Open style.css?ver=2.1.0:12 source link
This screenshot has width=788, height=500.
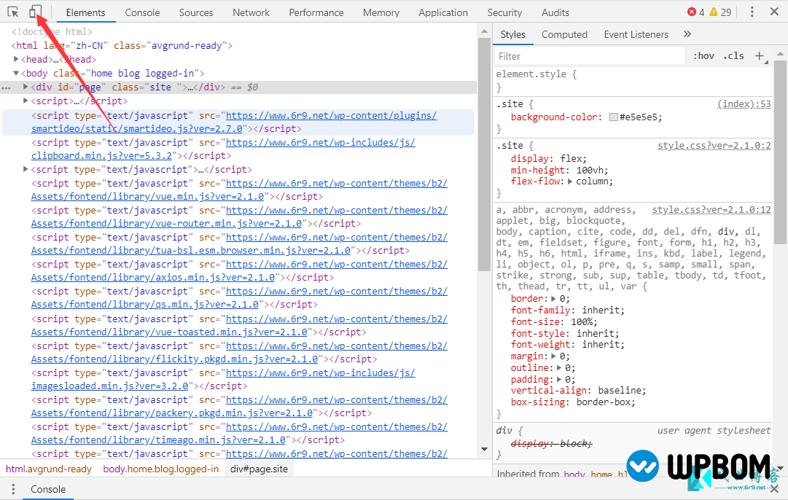(x=711, y=209)
